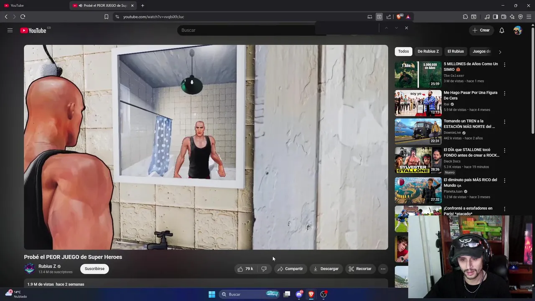This screenshot has width=535, height=301.
Task: Open the Brave VPN shield icon
Action: coord(520,17)
